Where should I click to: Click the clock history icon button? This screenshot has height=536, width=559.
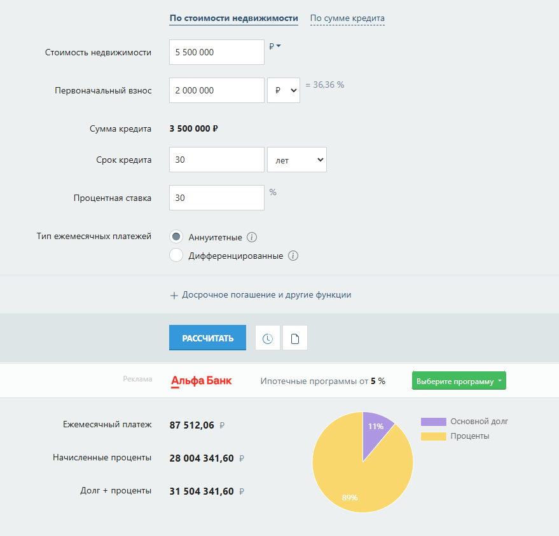[x=268, y=338]
